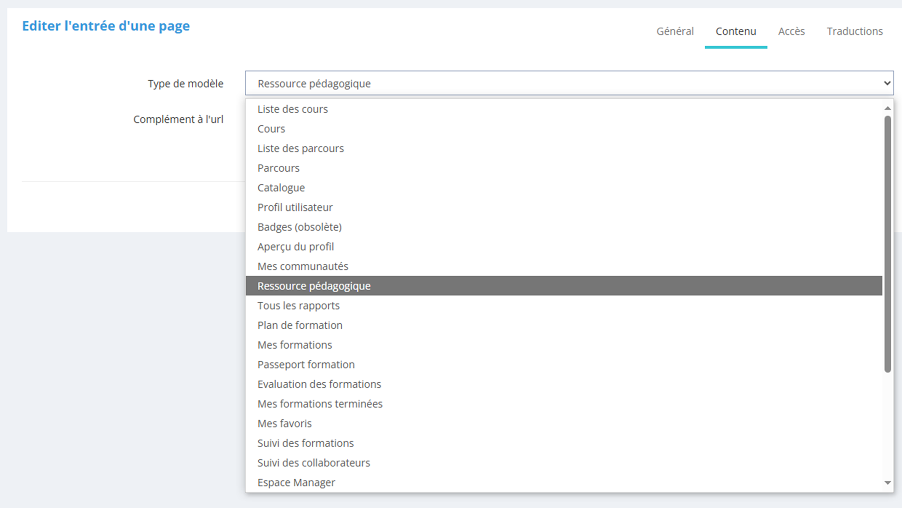This screenshot has height=508, width=902.
Task: Pick Plan de formation option
Action: click(x=300, y=325)
